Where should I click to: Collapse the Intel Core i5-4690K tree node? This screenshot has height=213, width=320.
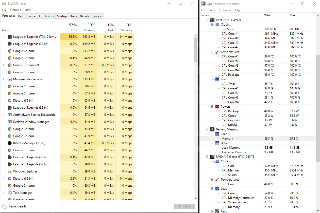point(207,20)
